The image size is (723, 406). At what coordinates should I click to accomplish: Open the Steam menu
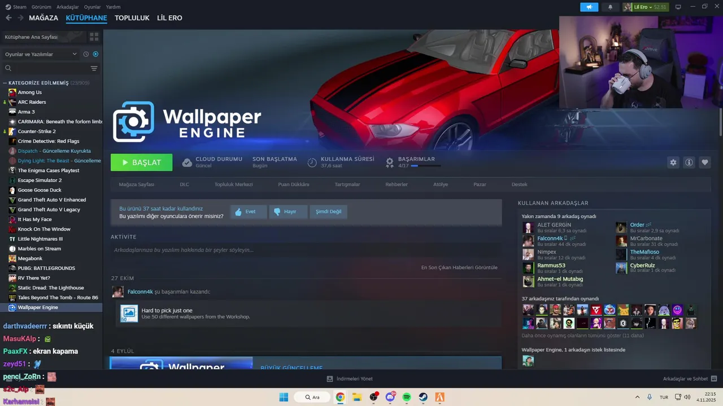[16, 7]
